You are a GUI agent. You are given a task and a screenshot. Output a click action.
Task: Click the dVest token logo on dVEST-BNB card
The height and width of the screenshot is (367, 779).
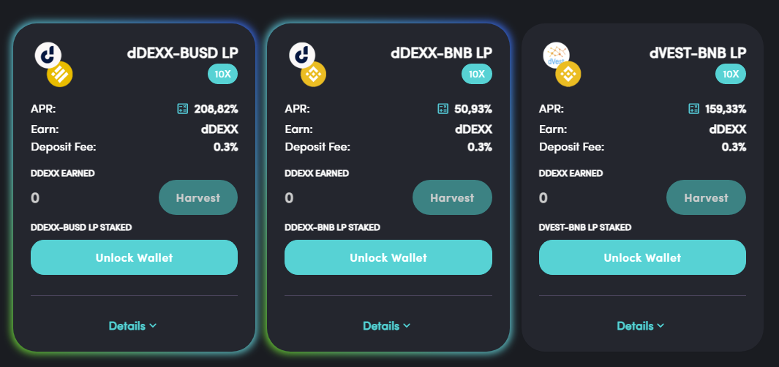pos(556,55)
